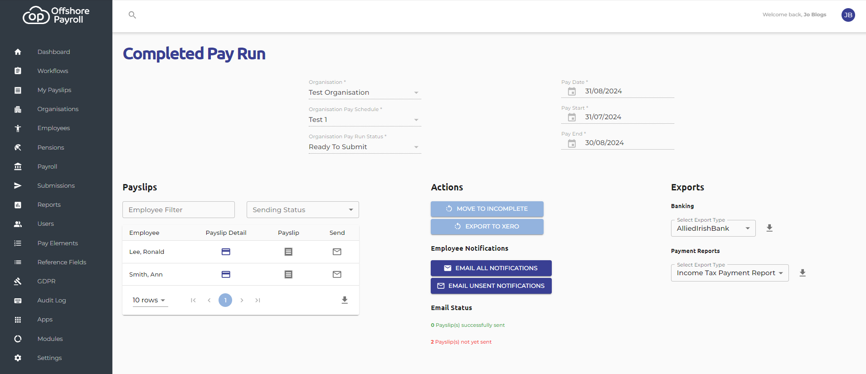Open the Audit Log page
The image size is (866, 374).
click(x=52, y=300)
